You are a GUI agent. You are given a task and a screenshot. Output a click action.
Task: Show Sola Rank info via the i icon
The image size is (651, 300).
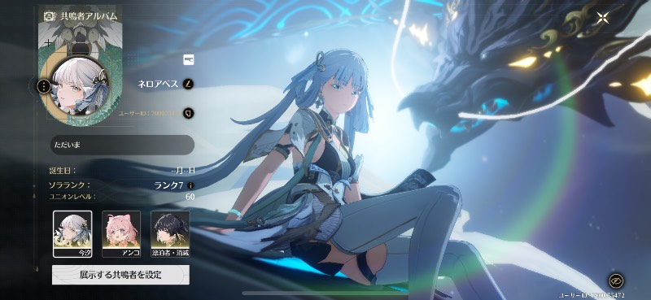(190, 185)
